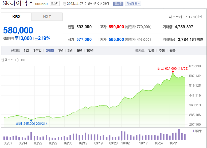The height and width of the screenshot is (148, 207).
Task: Select the 3년 line chart period
Action: 70,50
